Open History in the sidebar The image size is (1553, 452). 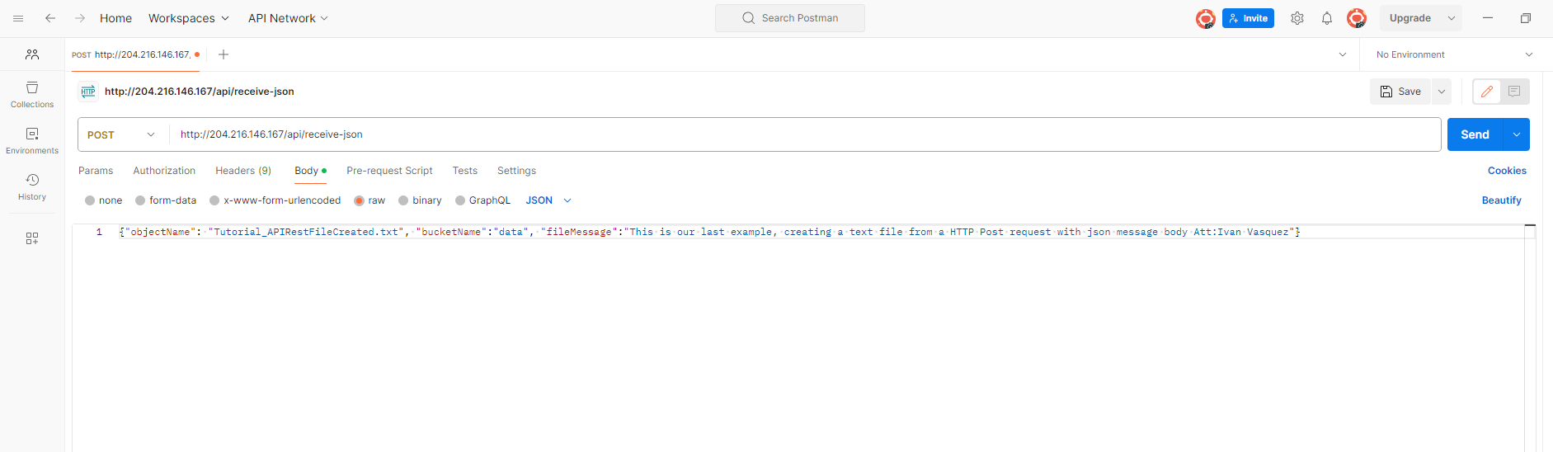click(x=32, y=187)
